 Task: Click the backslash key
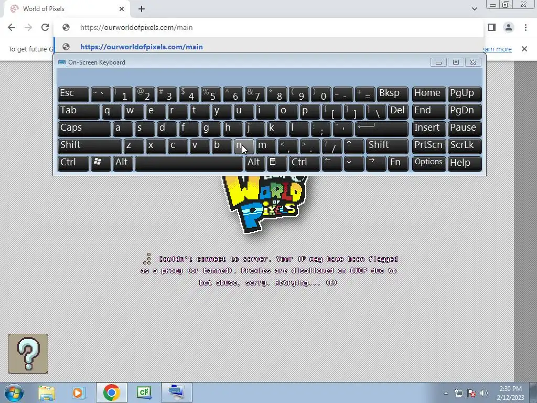point(376,111)
